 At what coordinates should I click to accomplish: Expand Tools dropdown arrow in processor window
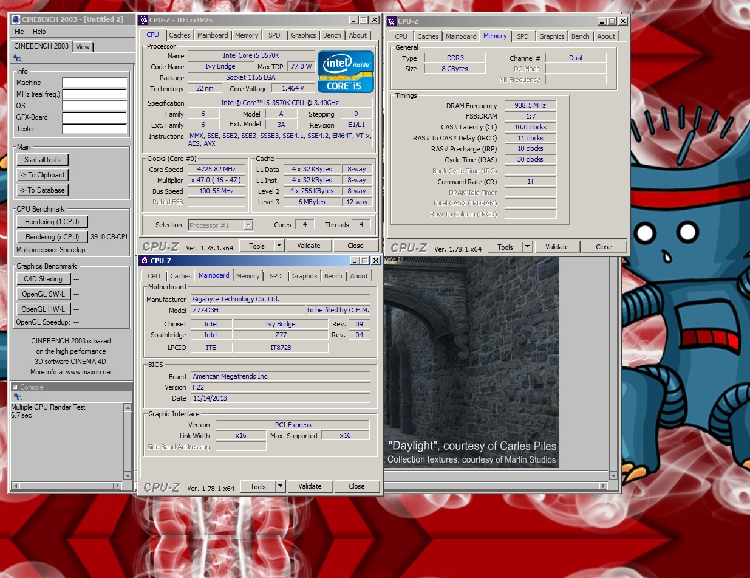(279, 246)
